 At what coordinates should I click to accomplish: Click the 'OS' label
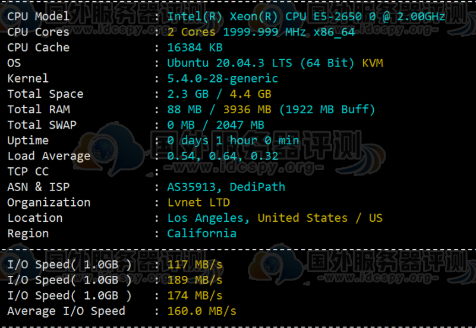[x=14, y=63]
